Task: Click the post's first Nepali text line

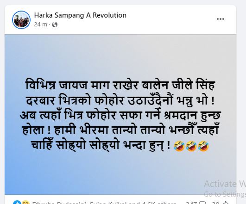Action: [120, 85]
